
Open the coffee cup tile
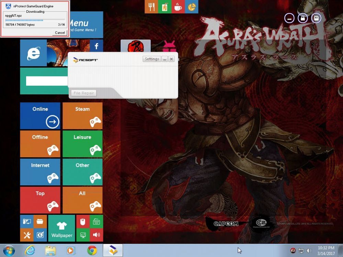(x=178, y=7)
